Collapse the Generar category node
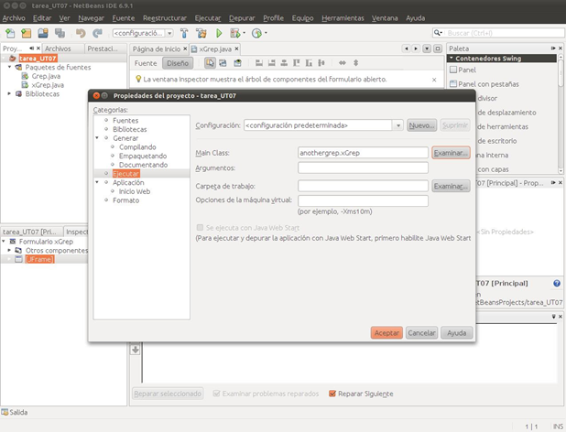This screenshot has width=566, height=432. pyautogui.click(x=97, y=138)
